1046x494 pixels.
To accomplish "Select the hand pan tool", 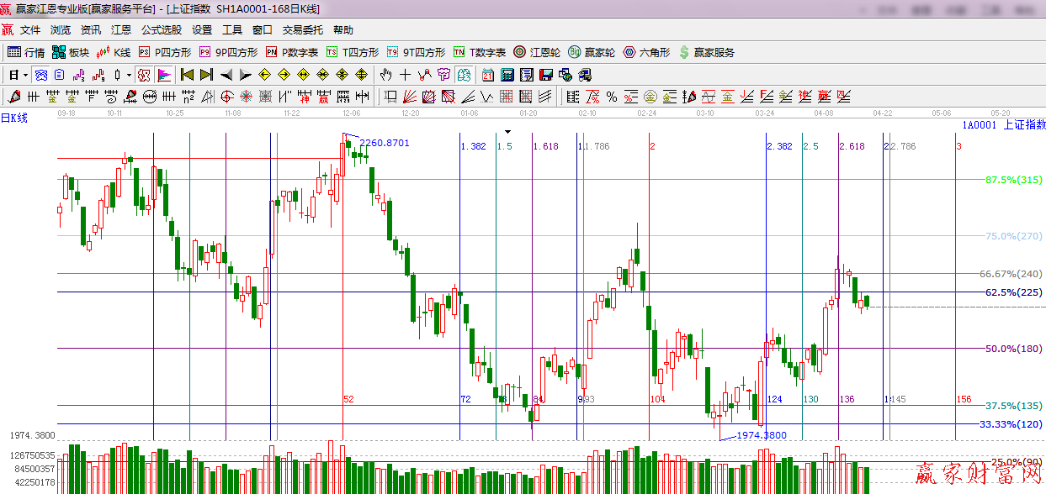I will (385, 75).
